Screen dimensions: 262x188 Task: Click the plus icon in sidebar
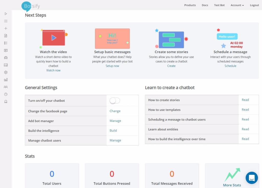(x=6, y=28)
